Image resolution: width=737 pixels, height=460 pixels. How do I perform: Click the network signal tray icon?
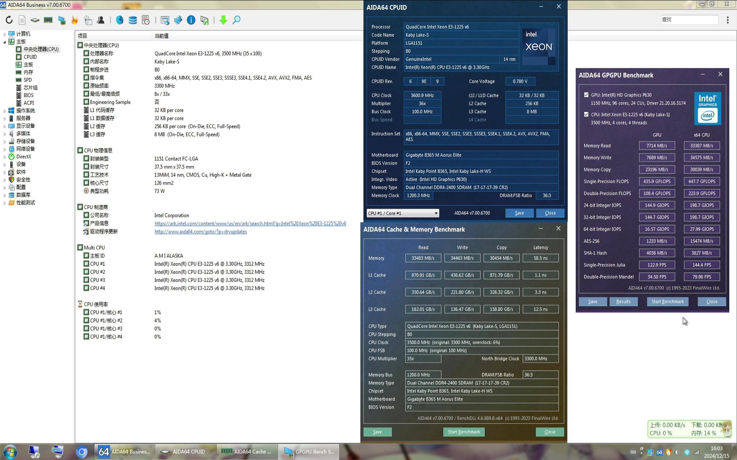pyautogui.click(x=696, y=452)
